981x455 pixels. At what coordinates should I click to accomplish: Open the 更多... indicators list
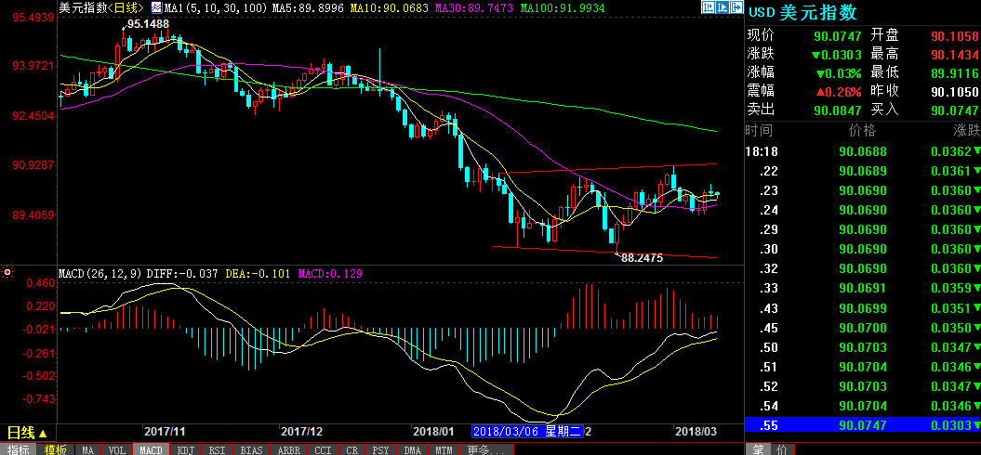point(485,449)
